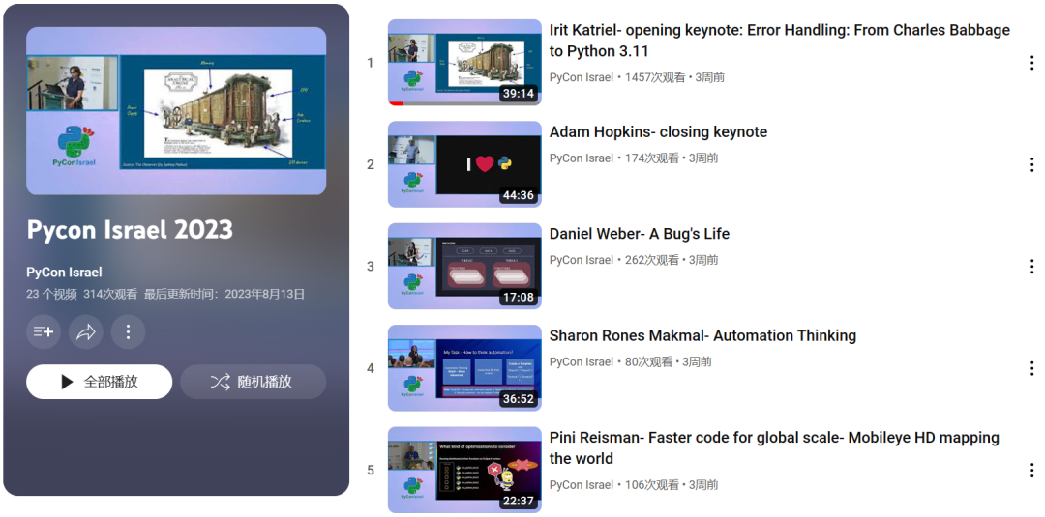
Task: Play the 17:08 A Bug's Life thumbnail
Action: [464, 266]
